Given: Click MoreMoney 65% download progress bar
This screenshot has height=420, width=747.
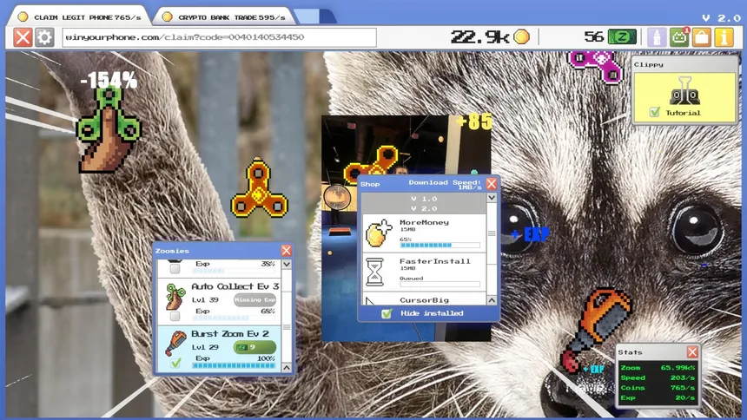Looking at the screenshot, I should coord(440,246).
